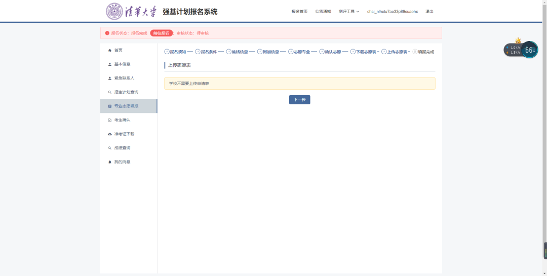
Task: Click the red alert icon before 报名状态
Action: tap(107, 33)
